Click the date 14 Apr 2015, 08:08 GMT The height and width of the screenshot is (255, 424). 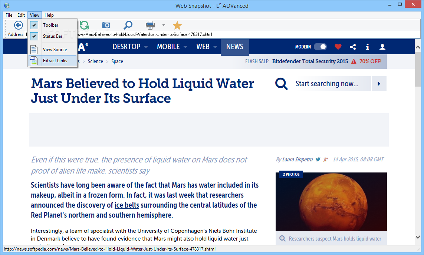358,160
